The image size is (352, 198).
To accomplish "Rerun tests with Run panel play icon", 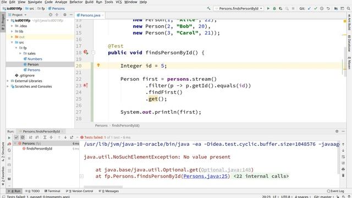I will point(9,137).
